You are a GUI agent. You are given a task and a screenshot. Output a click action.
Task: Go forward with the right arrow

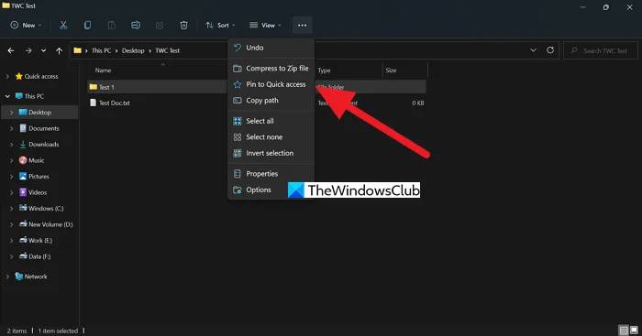tap(28, 50)
